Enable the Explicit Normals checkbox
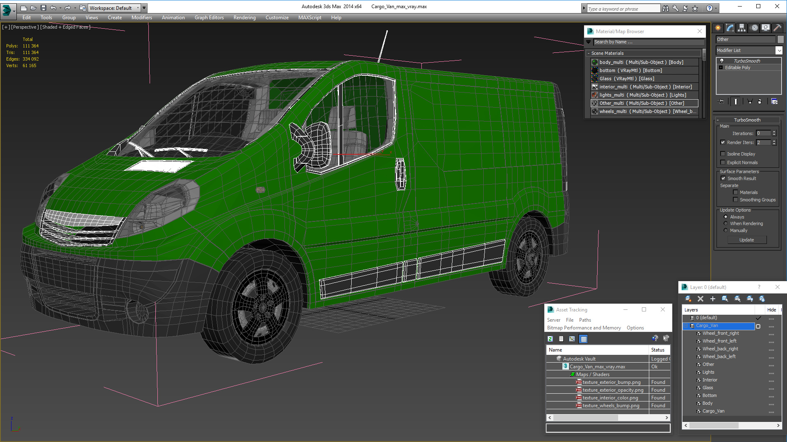This screenshot has width=787, height=442. pyautogui.click(x=723, y=162)
